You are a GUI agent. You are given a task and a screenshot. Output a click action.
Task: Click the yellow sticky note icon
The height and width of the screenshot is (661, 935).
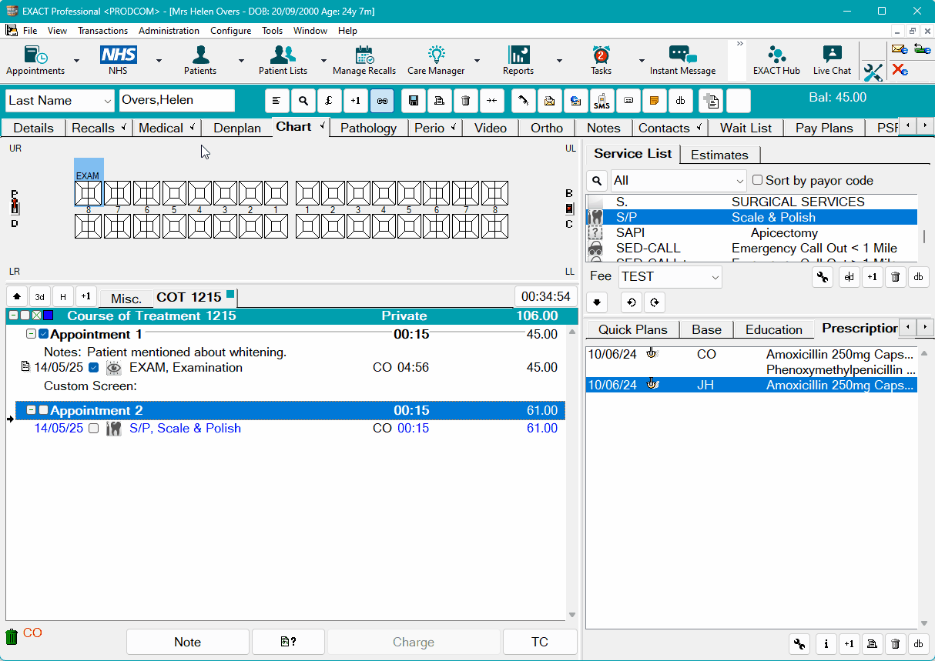pos(654,101)
